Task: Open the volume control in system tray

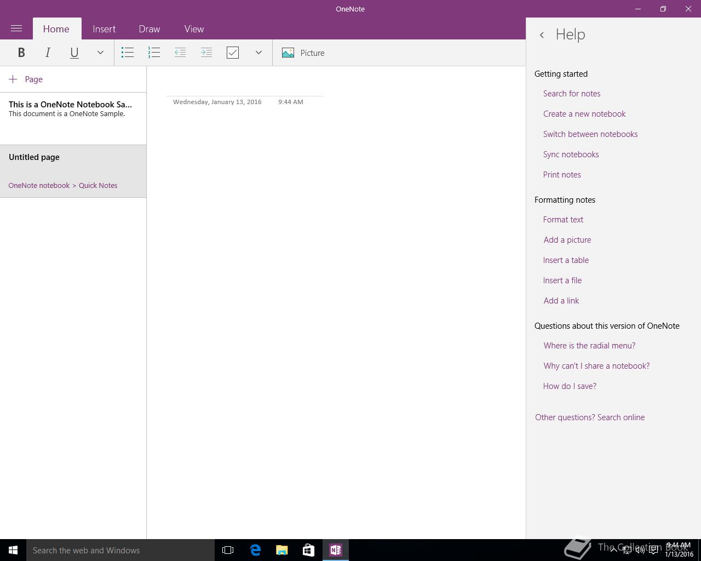Action: tap(640, 550)
